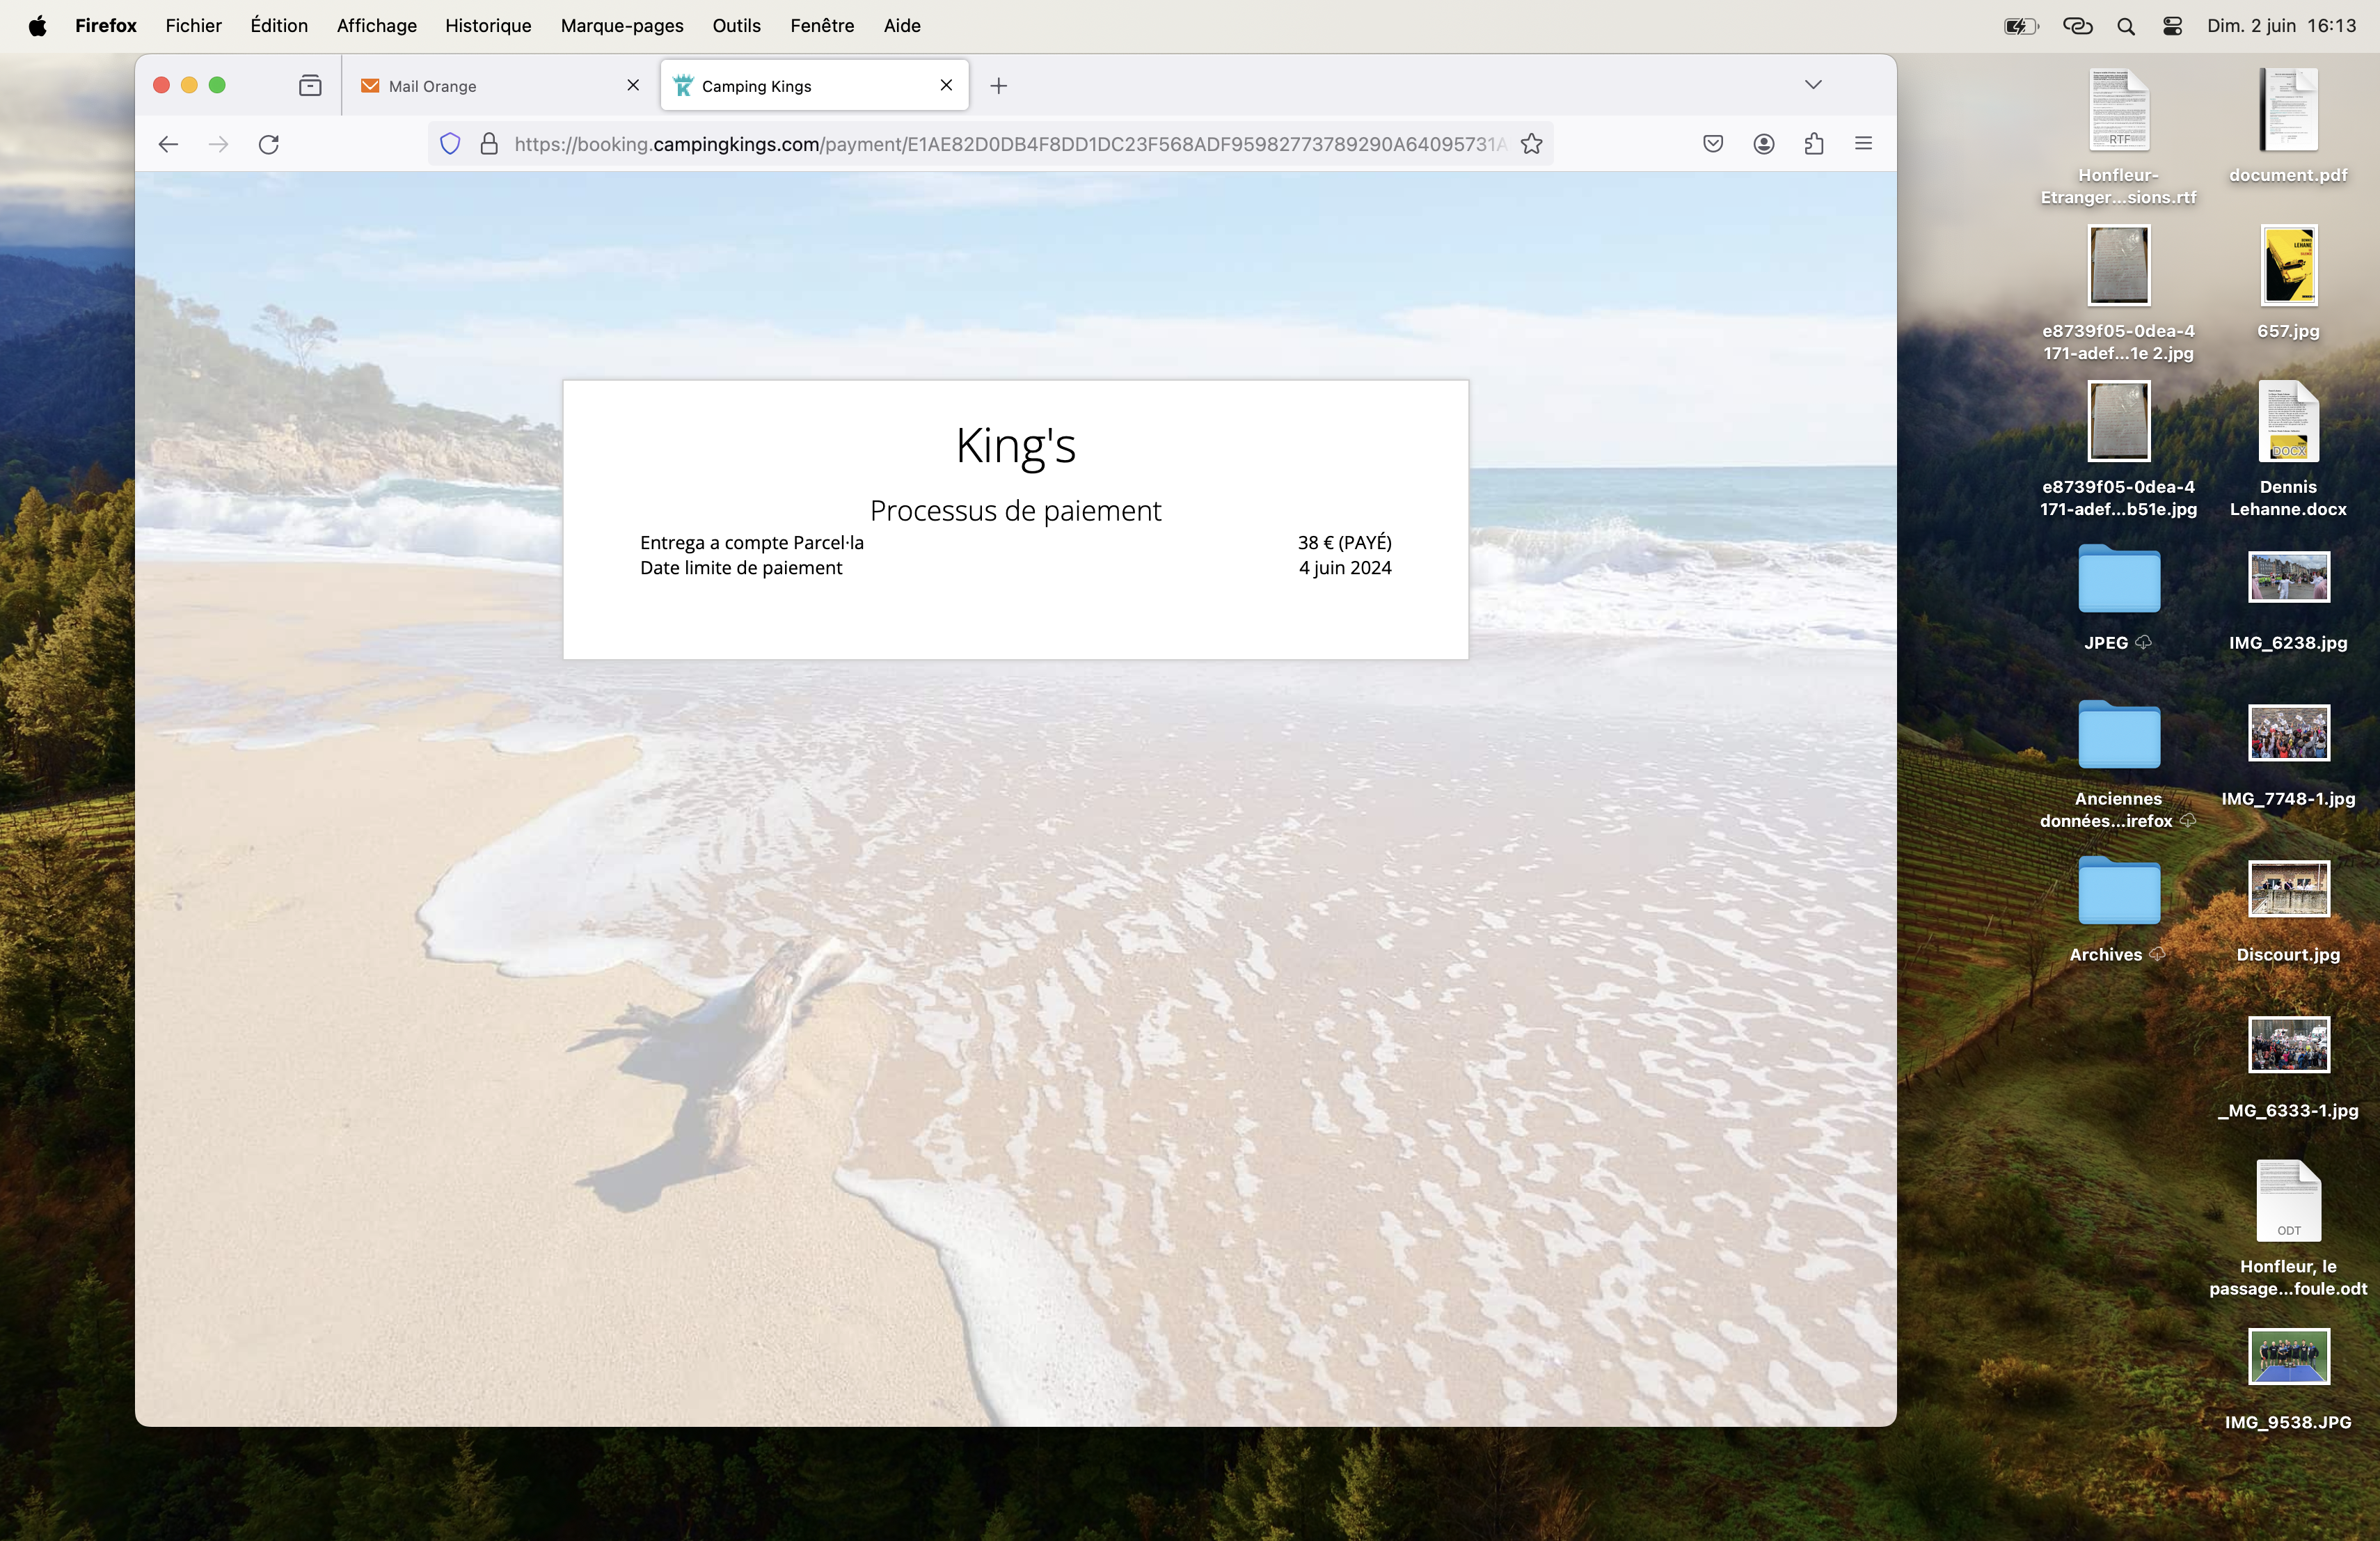
Task: Open the Fenêtre menu
Action: pyautogui.click(x=822, y=26)
